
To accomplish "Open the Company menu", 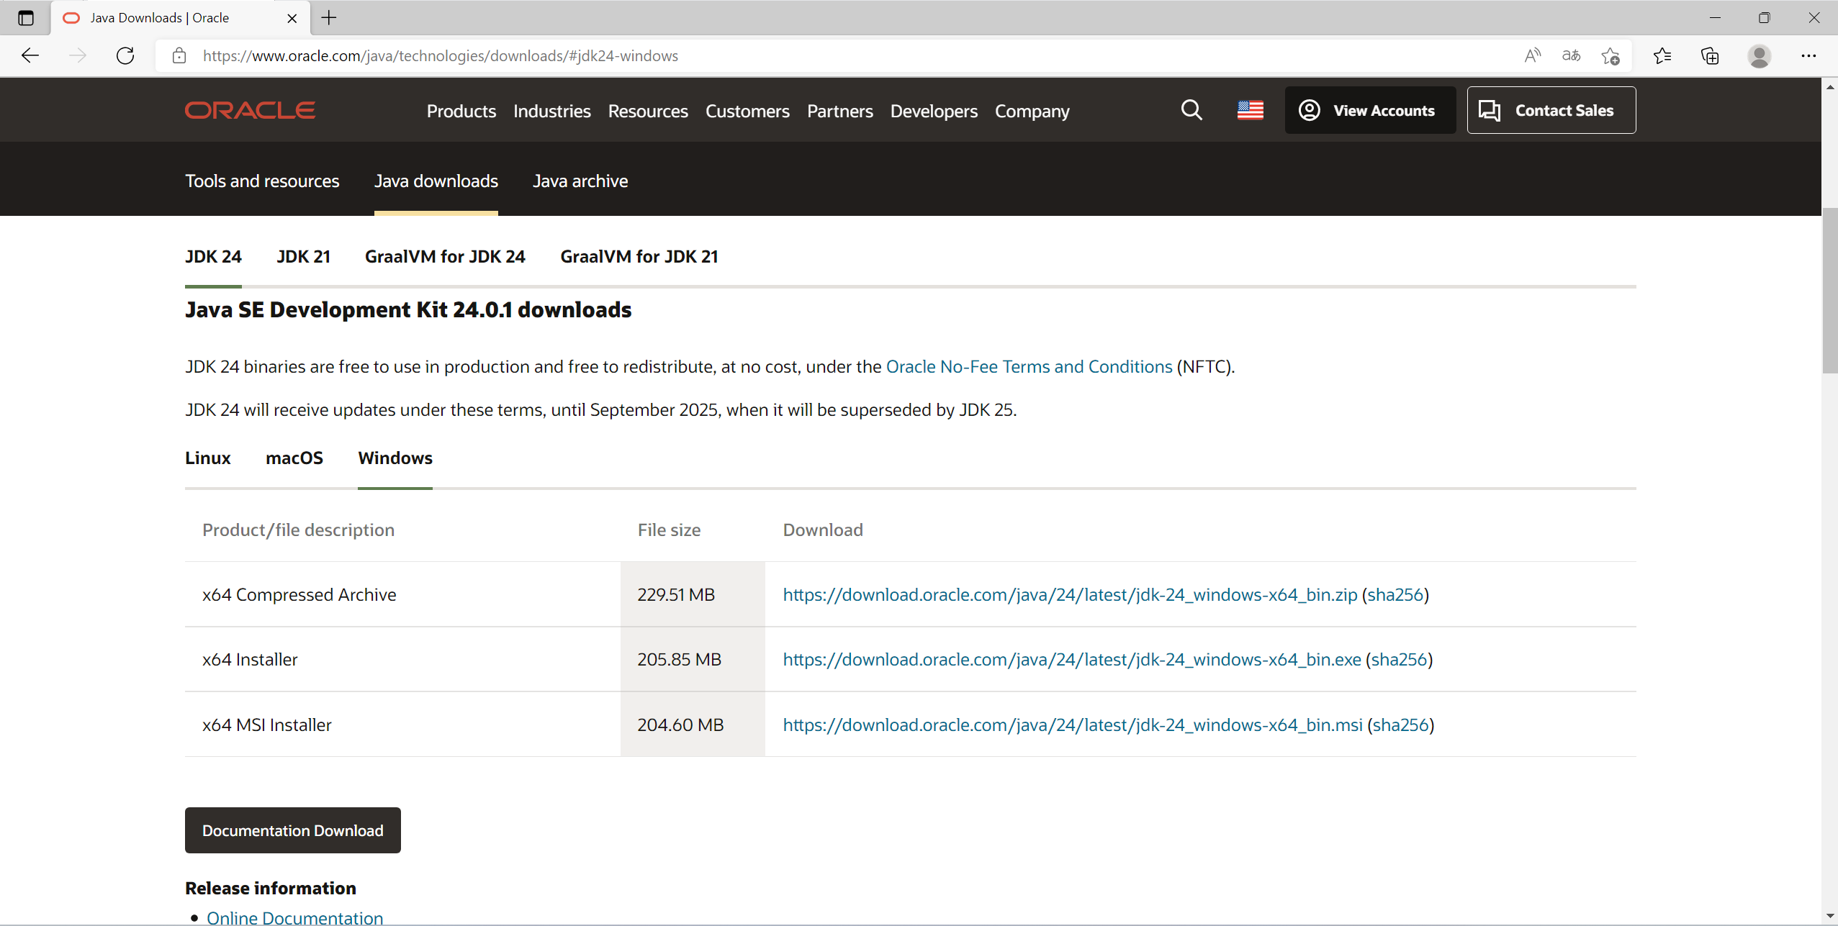I will [1032, 112].
